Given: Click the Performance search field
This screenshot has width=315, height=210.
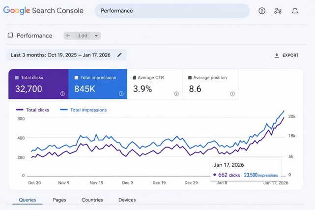Looking at the screenshot, I should (x=172, y=11).
